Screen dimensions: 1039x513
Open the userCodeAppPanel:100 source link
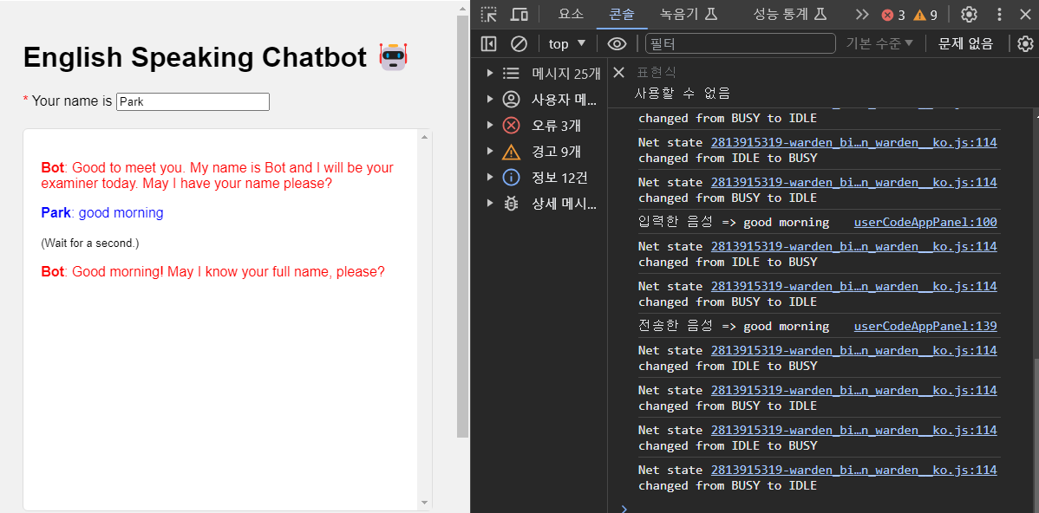[x=925, y=222]
